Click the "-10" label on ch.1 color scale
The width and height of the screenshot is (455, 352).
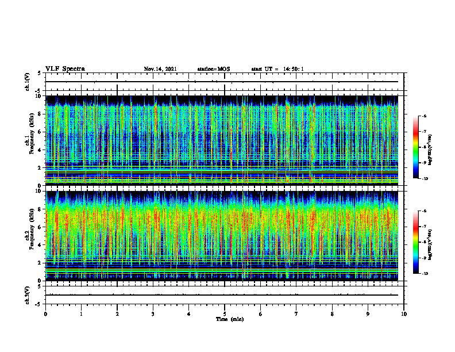point(425,179)
